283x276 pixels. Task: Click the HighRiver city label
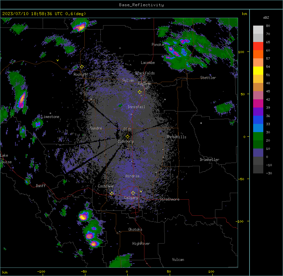coord(141,244)
